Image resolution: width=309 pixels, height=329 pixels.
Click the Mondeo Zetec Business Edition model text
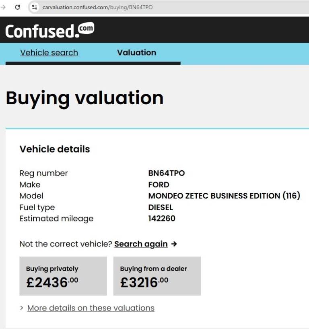224,196
